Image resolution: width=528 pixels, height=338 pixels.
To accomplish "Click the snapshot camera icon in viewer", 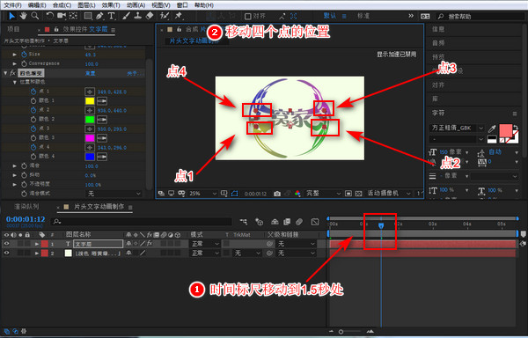I will tap(277, 194).
